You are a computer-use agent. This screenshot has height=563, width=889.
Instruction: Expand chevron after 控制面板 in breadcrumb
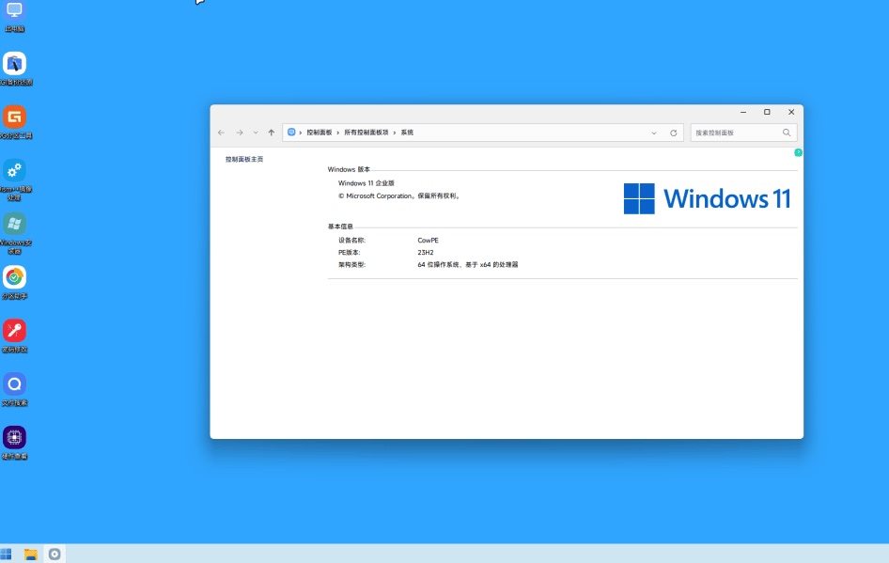coord(338,133)
